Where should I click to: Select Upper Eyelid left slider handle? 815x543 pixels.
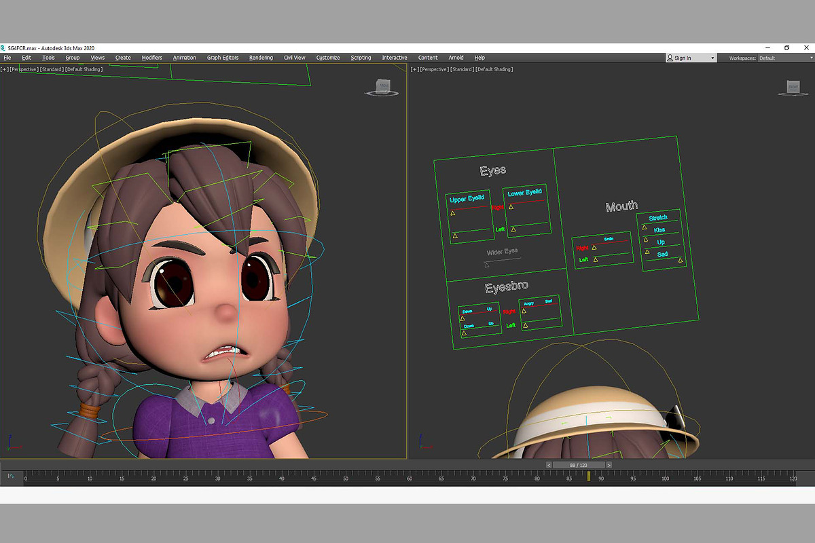tap(455, 236)
